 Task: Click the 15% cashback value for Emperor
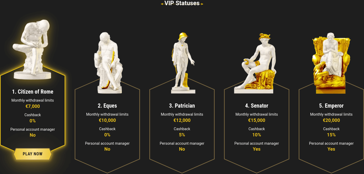coord(331,135)
